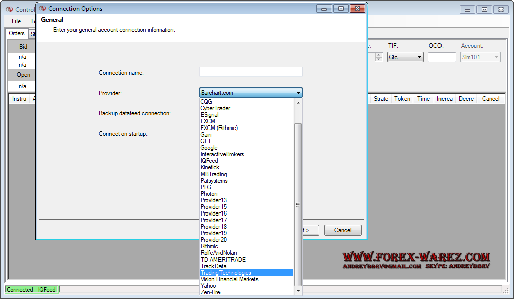This screenshot has height=299, width=514.
Task: Open the File menu
Action: point(16,21)
